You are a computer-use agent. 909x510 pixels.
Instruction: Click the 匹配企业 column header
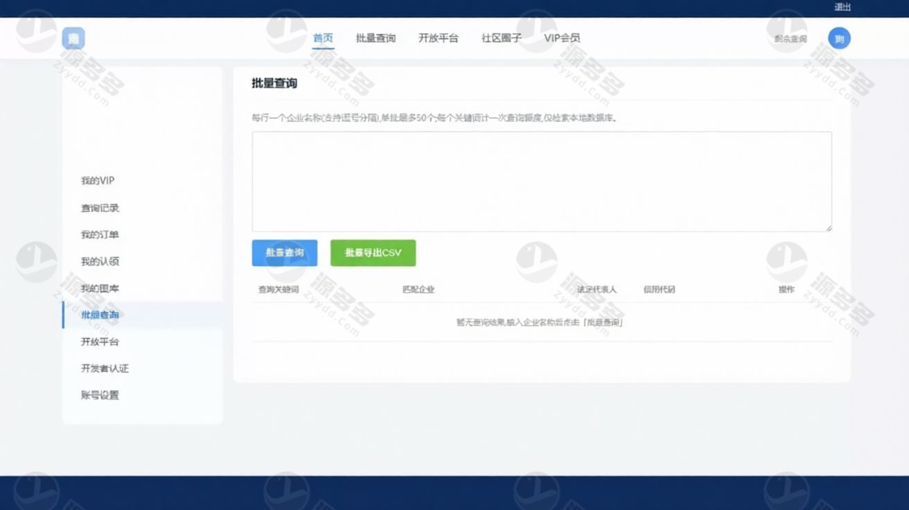(418, 289)
